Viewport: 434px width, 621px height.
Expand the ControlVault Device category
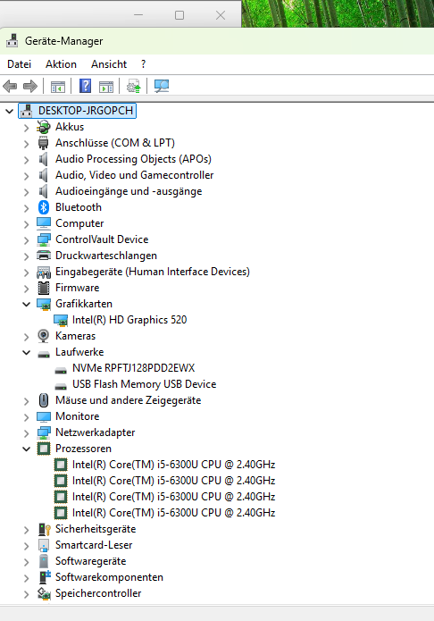pyautogui.click(x=26, y=240)
